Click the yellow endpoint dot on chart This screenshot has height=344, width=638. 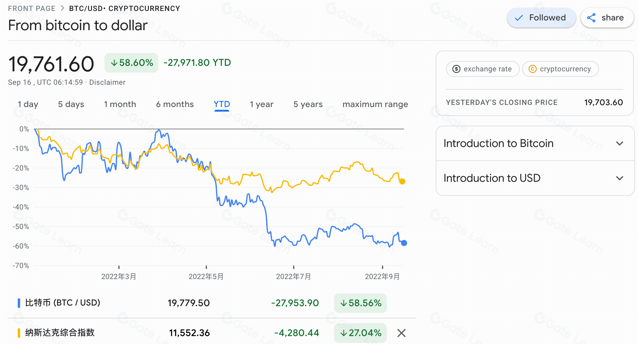click(x=402, y=181)
